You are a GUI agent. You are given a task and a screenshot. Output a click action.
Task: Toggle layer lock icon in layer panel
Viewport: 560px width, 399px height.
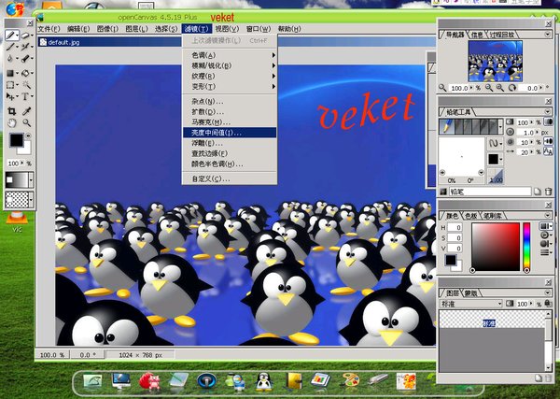[548, 304]
